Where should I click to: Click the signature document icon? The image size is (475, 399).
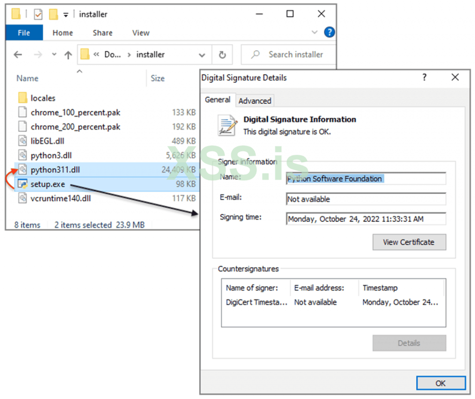(x=227, y=125)
